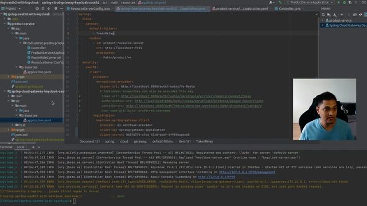The width and height of the screenshot is (367, 206).
Task: Select opened file target icon in Project panel
Action: [x=37, y=9]
